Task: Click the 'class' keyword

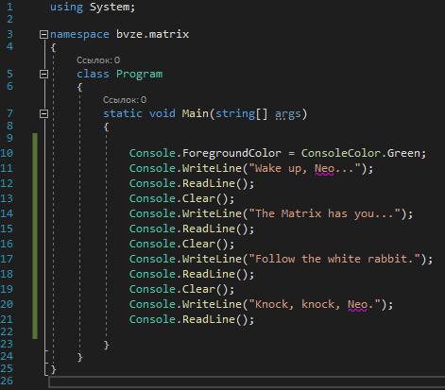Action: click(x=93, y=74)
